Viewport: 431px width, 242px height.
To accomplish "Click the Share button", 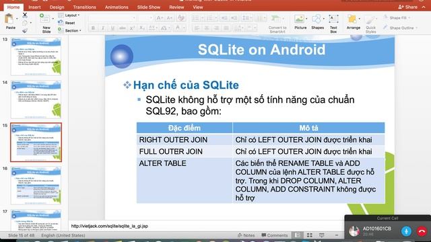I will point(408,7).
